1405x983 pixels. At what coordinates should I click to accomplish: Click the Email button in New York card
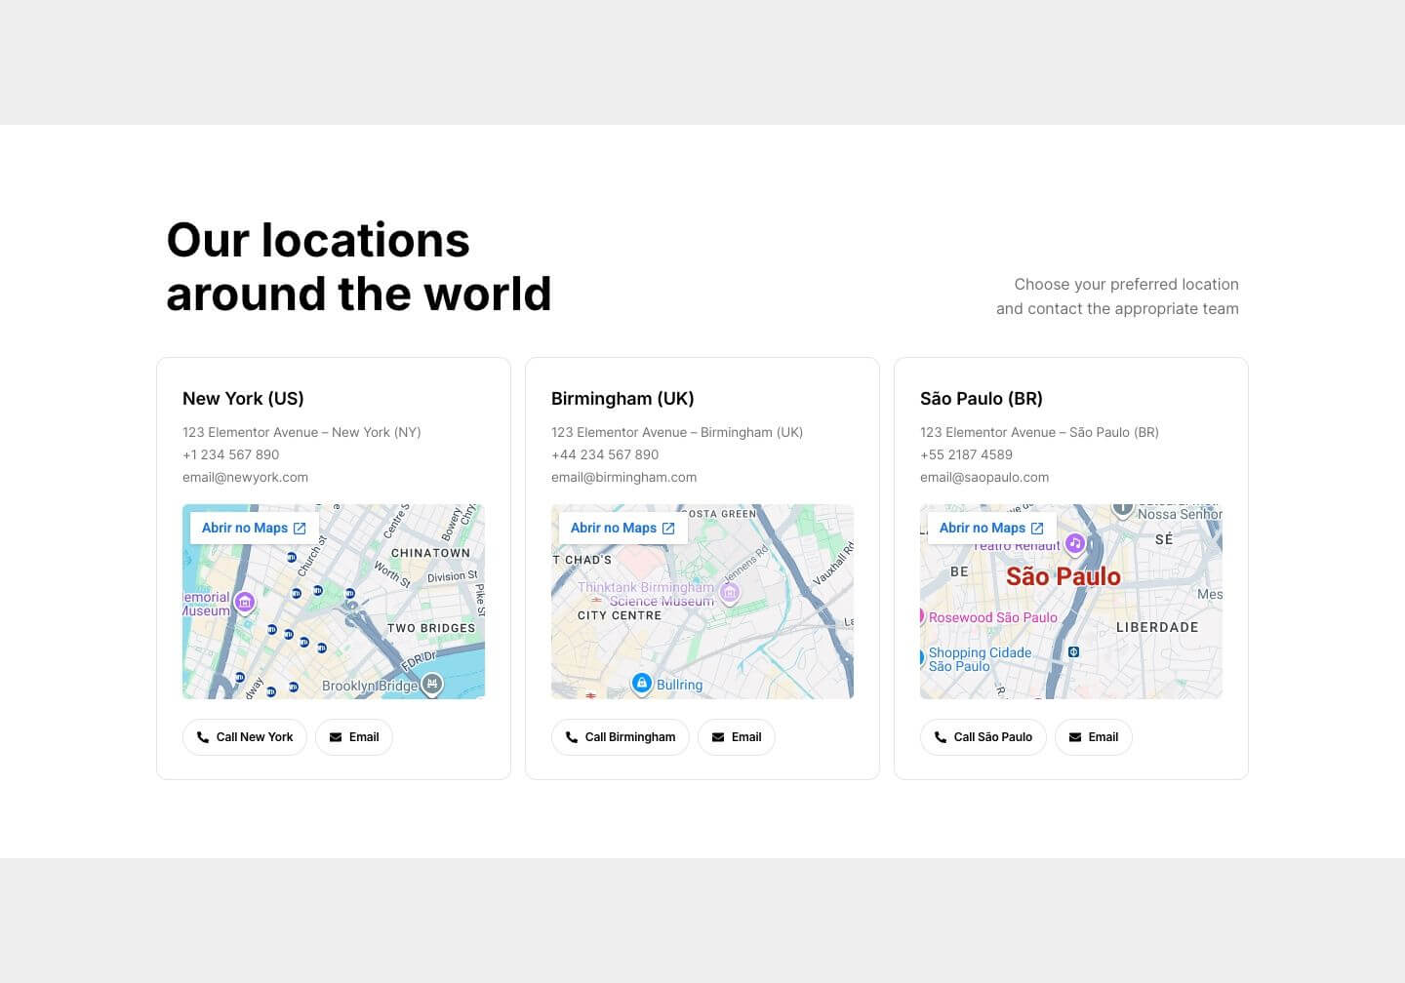click(x=354, y=737)
